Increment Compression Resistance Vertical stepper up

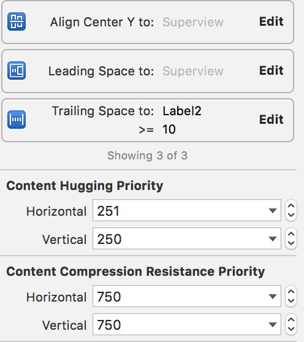pos(291,320)
